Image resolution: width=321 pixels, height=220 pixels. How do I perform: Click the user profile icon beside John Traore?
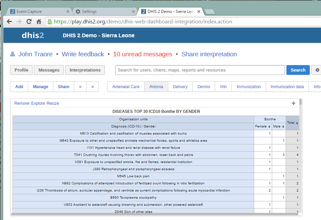click(13, 54)
